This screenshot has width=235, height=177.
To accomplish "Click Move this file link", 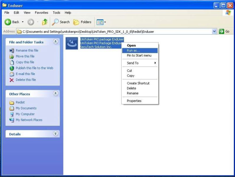I will click(25, 56).
